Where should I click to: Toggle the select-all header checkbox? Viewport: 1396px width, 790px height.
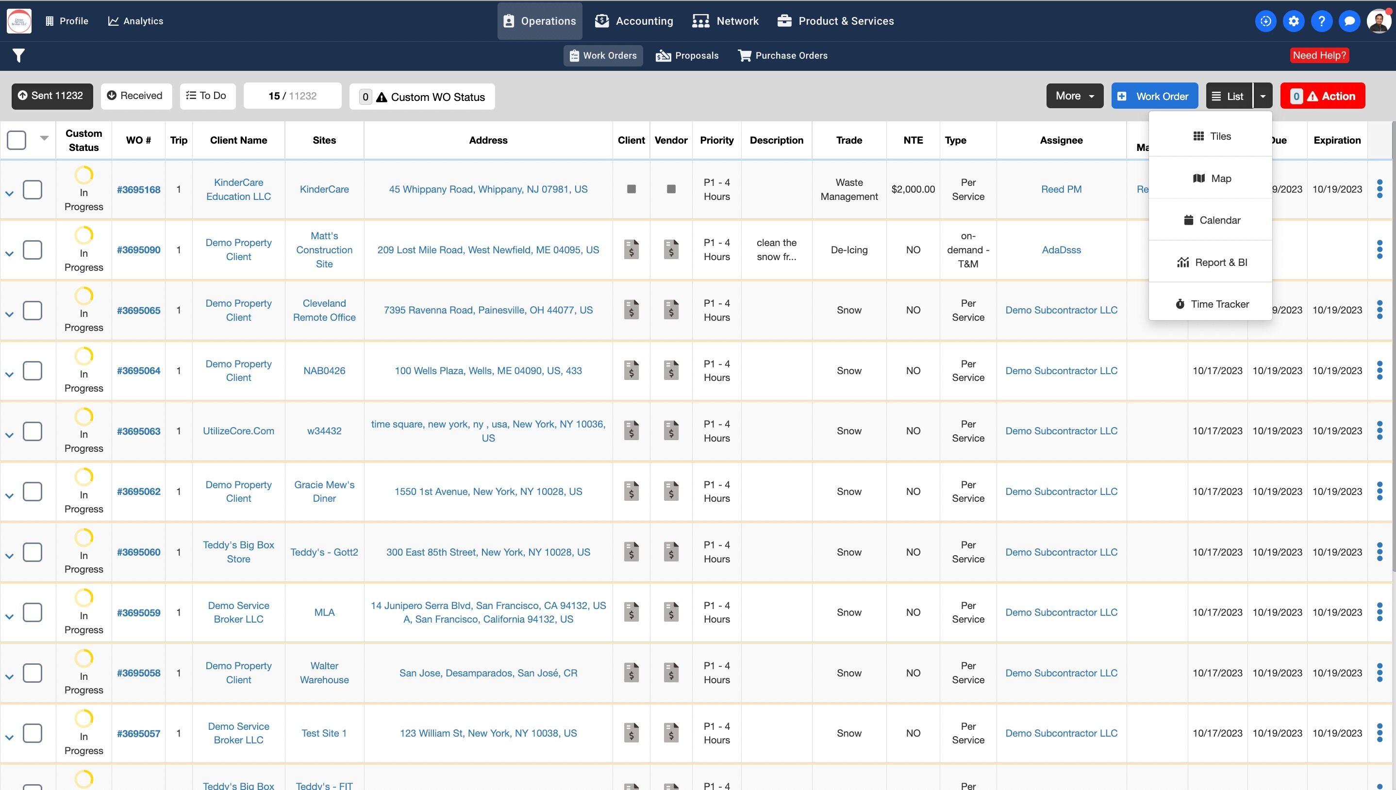click(17, 140)
